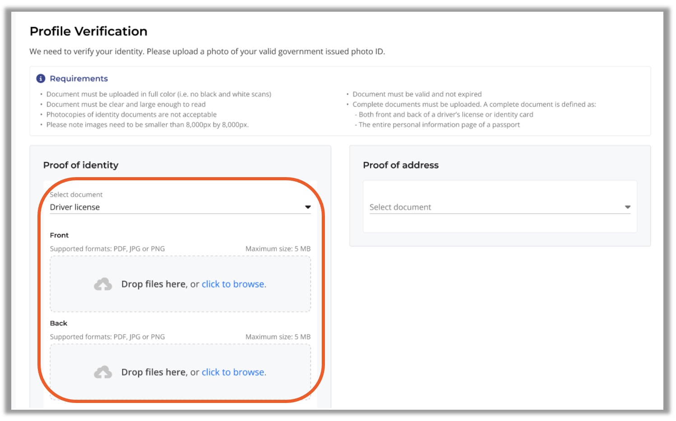Image resolution: width=676 pixels, height=421 pixels.
Task: Click the Driver license selected document value
Action: point(75,207)
